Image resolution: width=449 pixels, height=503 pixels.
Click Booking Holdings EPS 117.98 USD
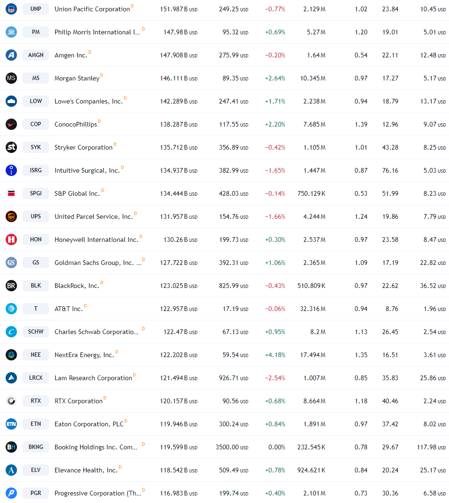tap(431, 447)
